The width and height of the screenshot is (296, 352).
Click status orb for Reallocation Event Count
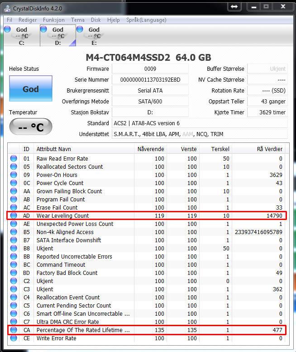14,297
